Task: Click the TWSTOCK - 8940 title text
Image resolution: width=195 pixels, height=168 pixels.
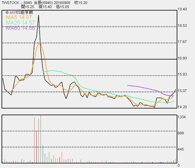Action: (17, 3)
